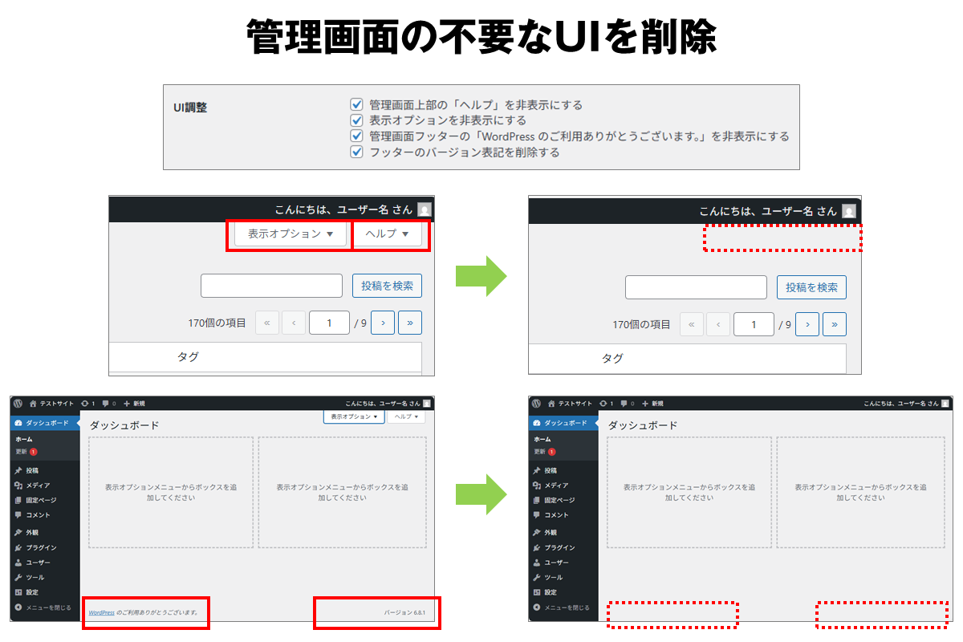Go to next page › in the right post-list screenshot
This screenshot has width=963, height=642.
coord(807,324)
